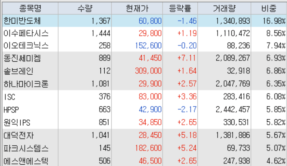Select stock 파크시스템스
This screenshot has height=166, width=287.
pos(26,148)
